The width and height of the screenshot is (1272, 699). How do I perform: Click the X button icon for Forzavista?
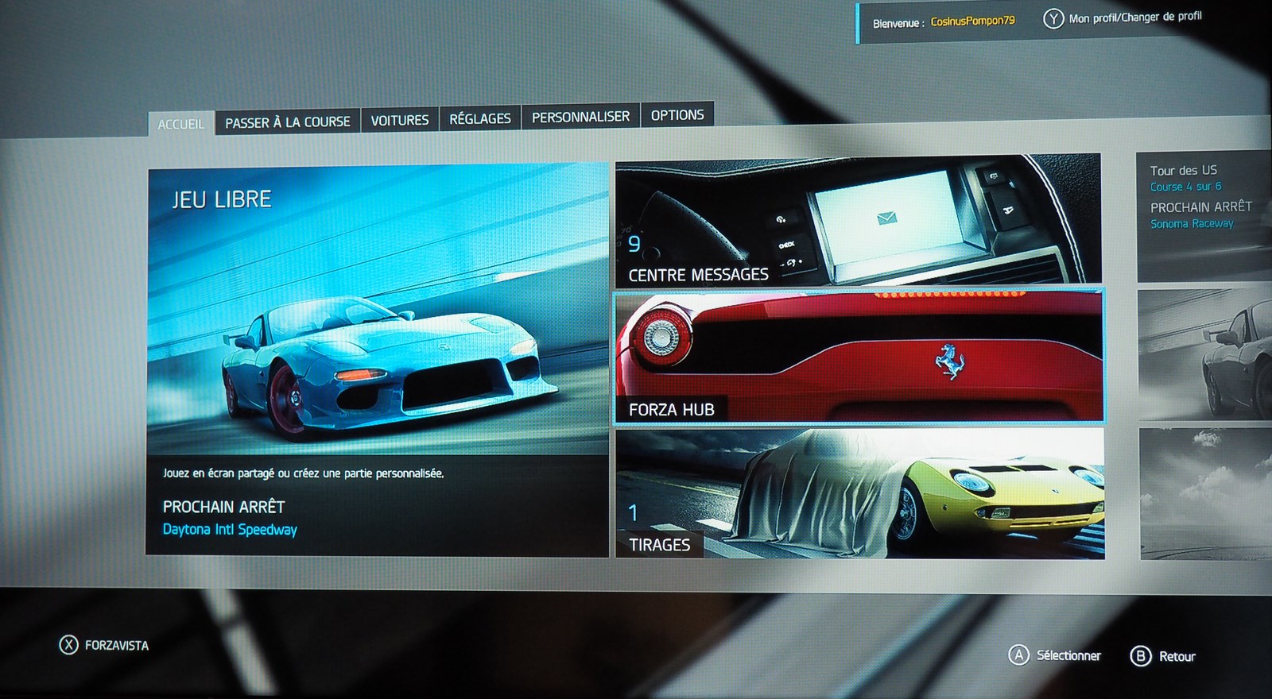click(x=69, y=645)
